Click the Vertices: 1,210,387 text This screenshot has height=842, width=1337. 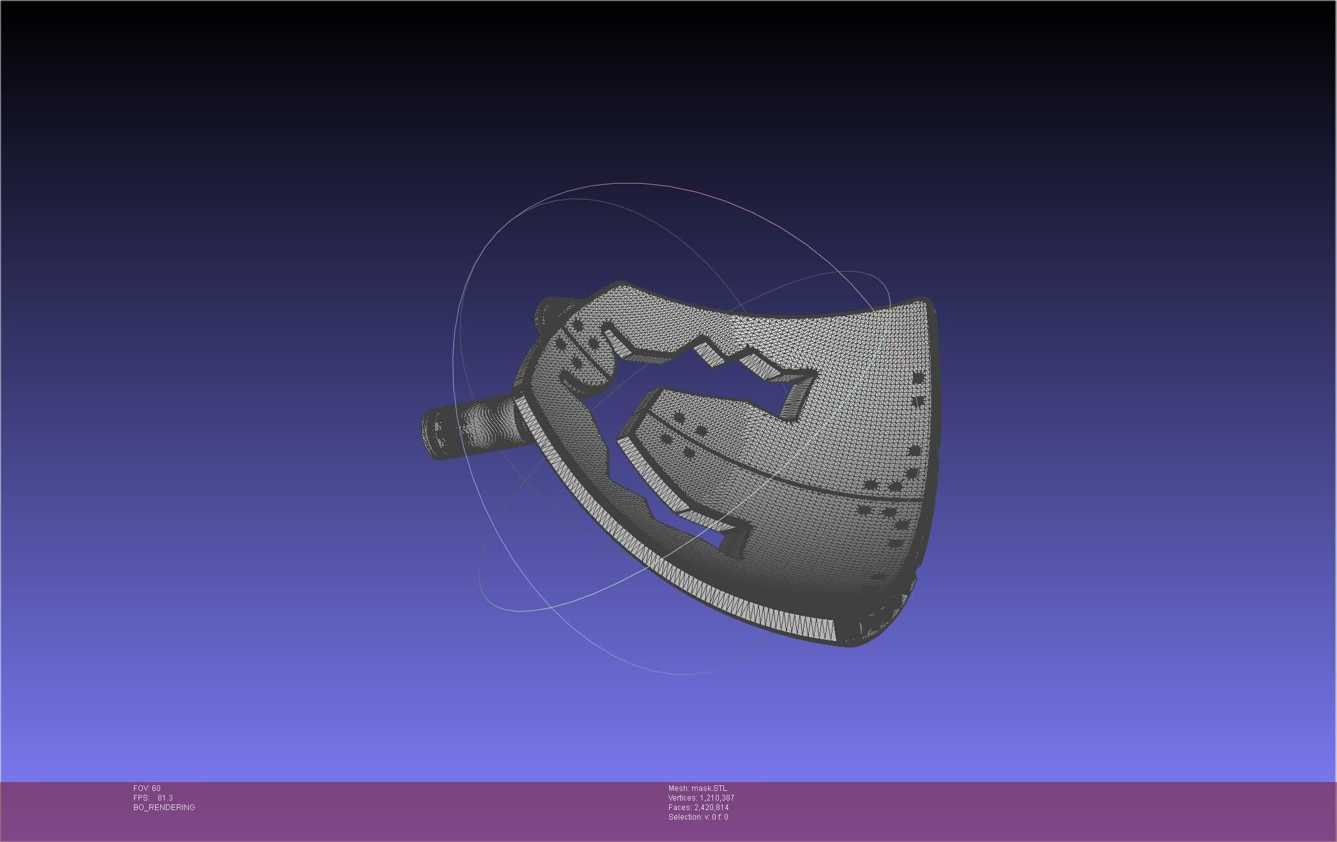701,798
